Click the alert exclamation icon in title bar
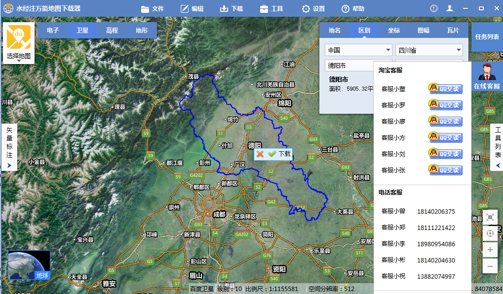The image size is (503, 294). [434, 9]
